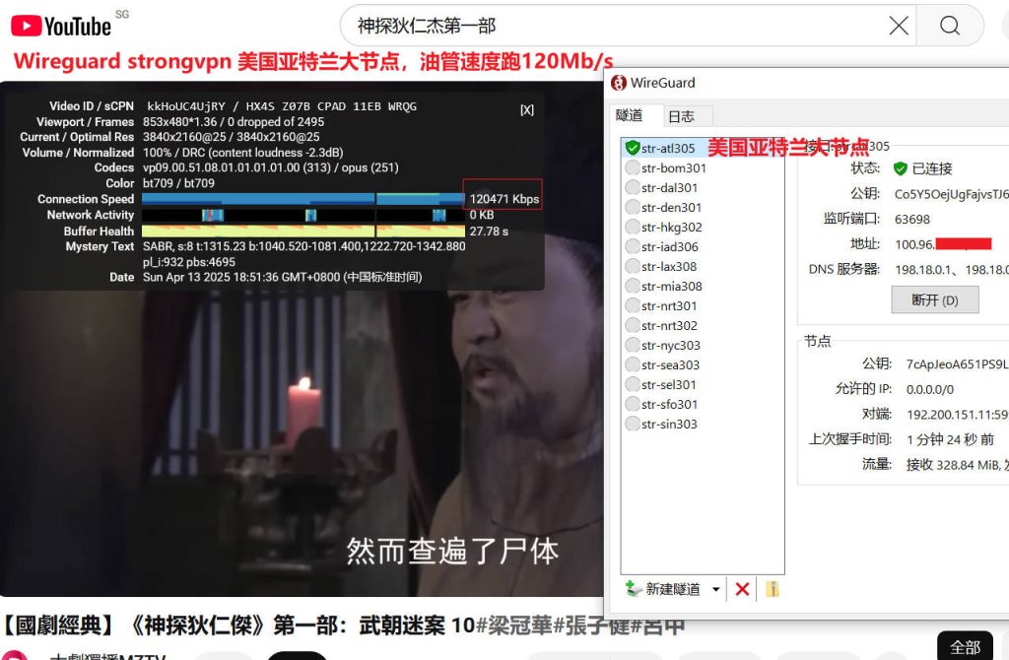The width and height of the screenshot is (1009, 660).
Task: Click the date line Sun Apr 13 2025
Action: pyautogui.click(x=282, y=277)
